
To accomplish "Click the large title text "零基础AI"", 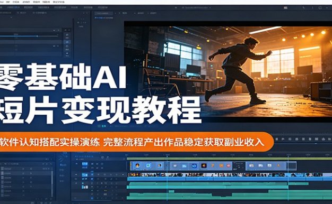I will pos(63,77).
